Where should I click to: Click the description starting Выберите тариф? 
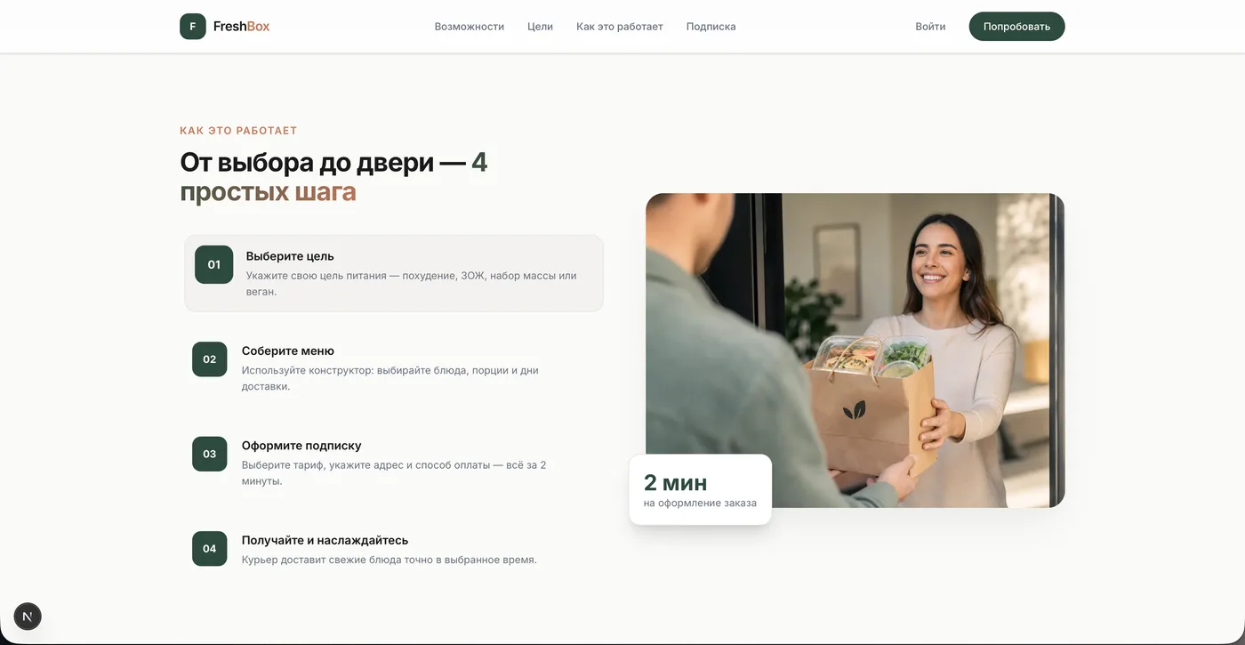tap(394, 472)
